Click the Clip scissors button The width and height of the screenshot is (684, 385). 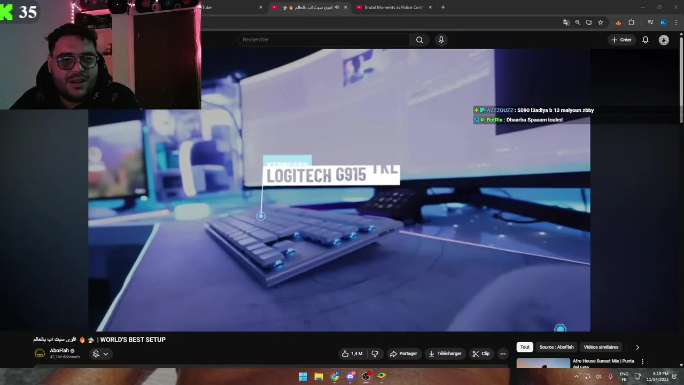[481, 353]
